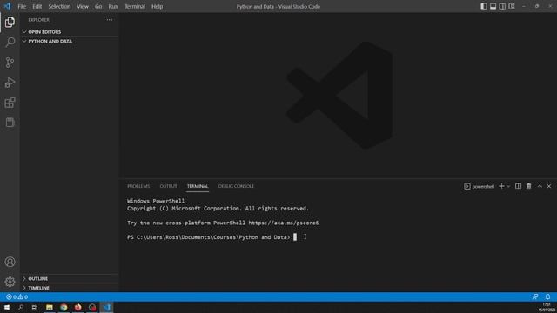Toggle panel layout icon in title bar
This screenshot has width=557, height=313.
tap(493, 6)
